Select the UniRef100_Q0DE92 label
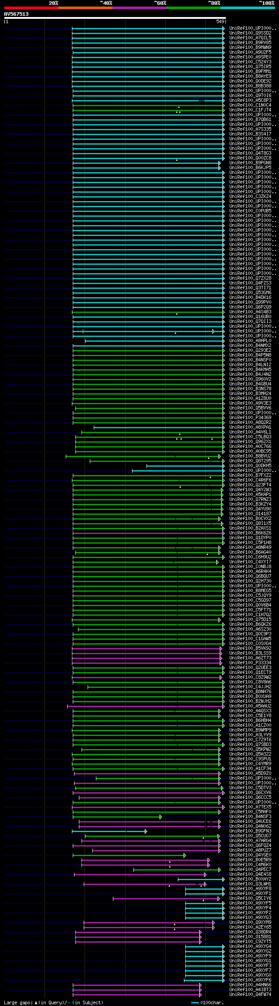Screen dimensions: 279x1006 [250, 81]
